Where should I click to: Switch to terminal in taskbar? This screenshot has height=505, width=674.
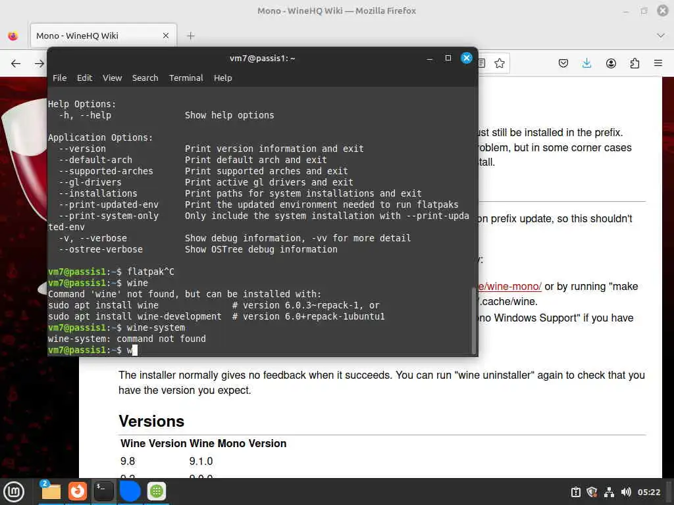pyautogui.click(x=103, y=491)
